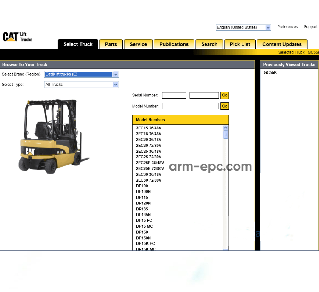This screenshot has width=319, height=292.
Task: Select model DP120N
Action: pos(143,203)
